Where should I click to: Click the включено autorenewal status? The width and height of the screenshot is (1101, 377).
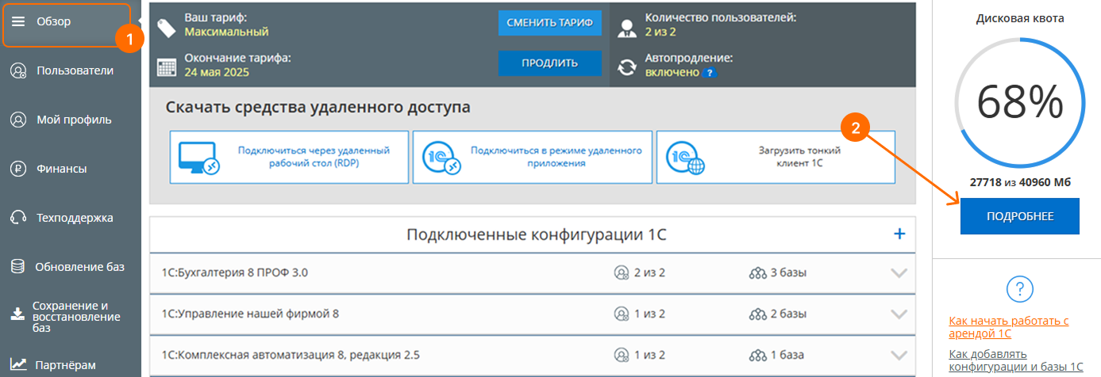click(x=672, y=72)
